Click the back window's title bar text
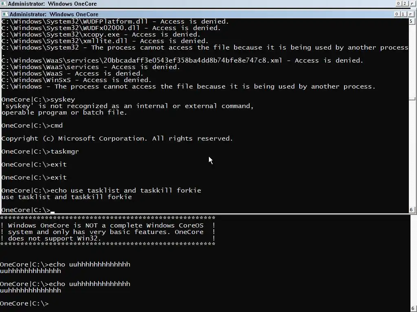Screen dimensions: 417x312 [x=53, y=4]
